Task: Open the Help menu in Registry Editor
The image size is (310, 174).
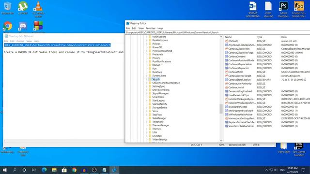Action: [160, 29]
